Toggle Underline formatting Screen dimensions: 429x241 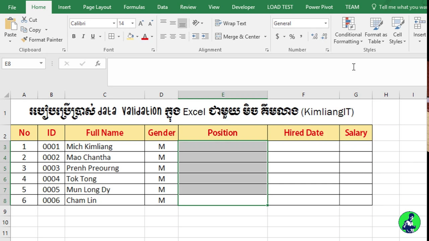[x=93, y=36]
